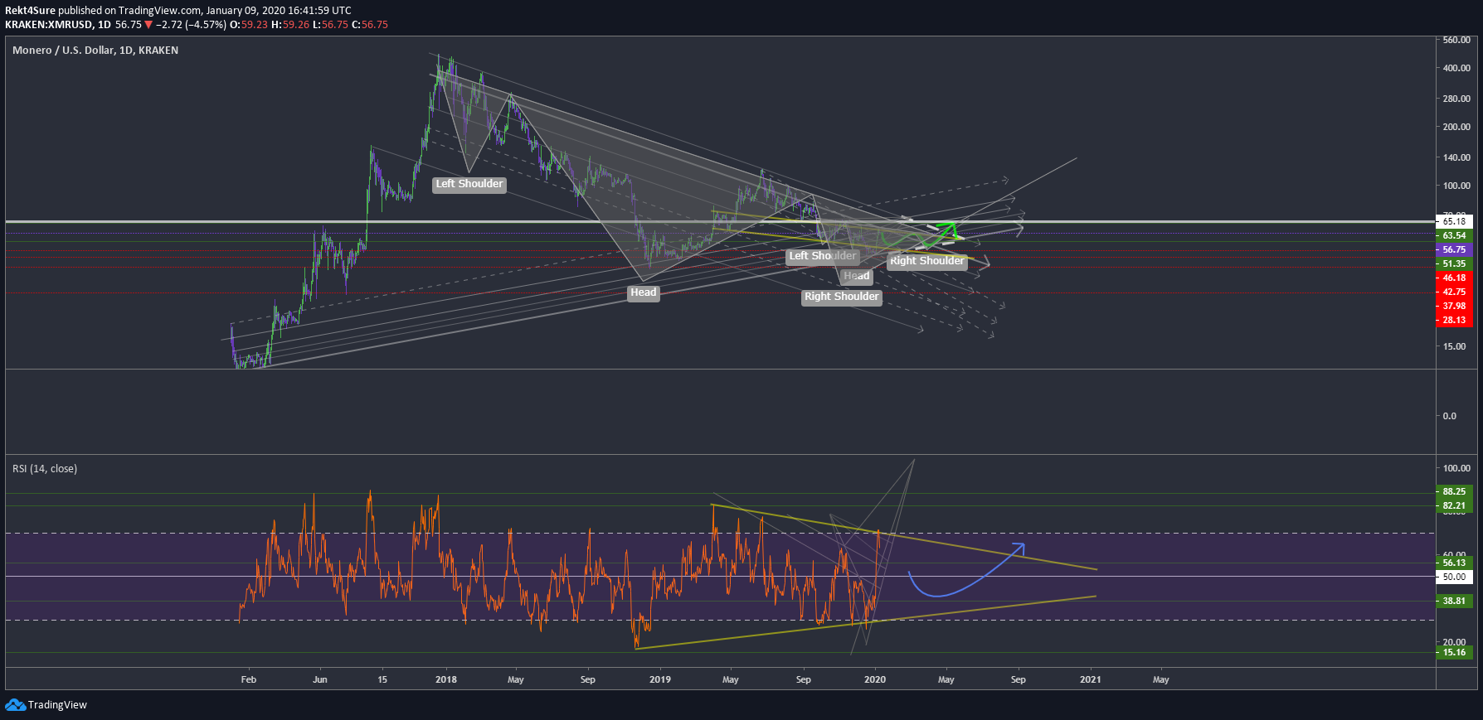Click the TradingView brand text
The width and height of the screenshot is (1483, 720).
[x=57, y=705]
